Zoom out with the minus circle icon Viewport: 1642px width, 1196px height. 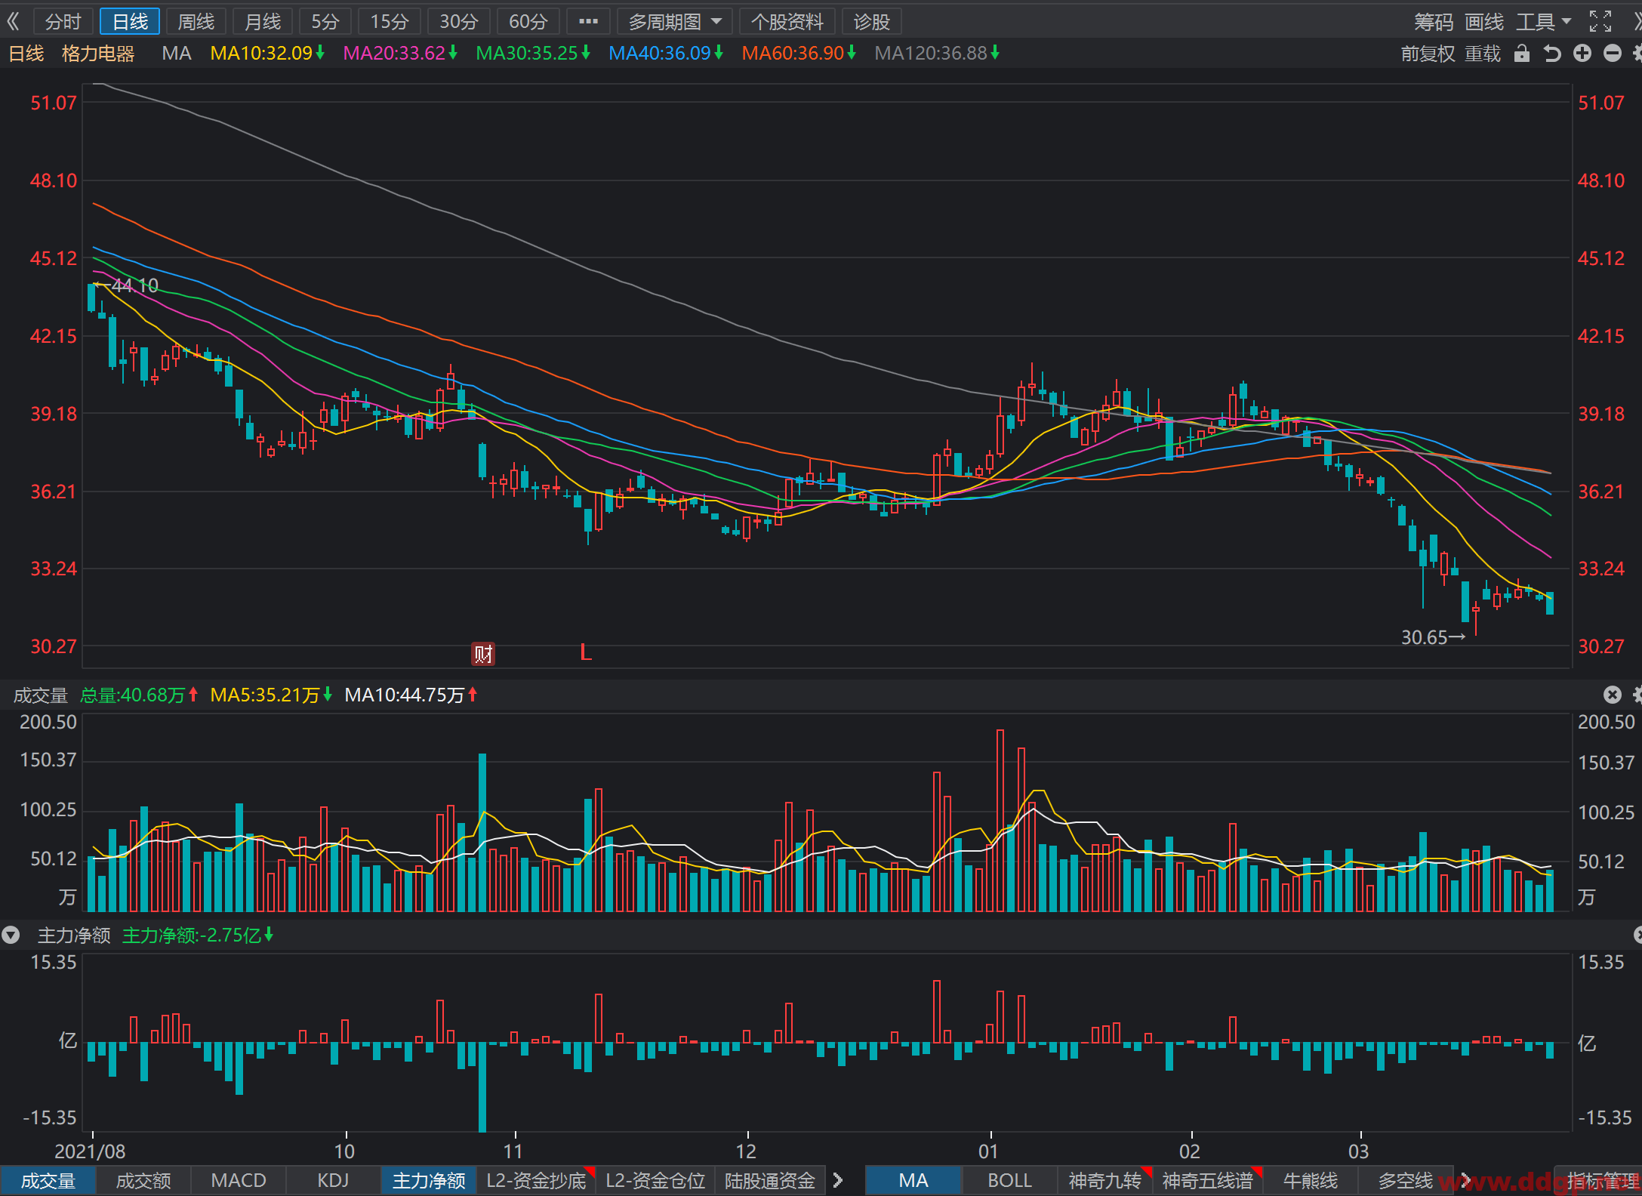pos(1612,53)
